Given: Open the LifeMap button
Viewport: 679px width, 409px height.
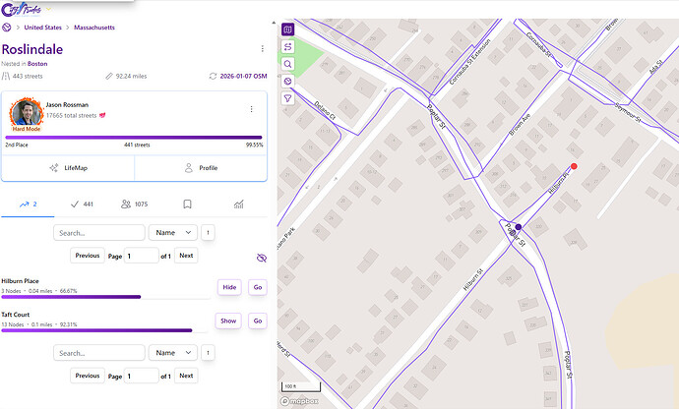Looking at the screenshot, I should point(68,168).
